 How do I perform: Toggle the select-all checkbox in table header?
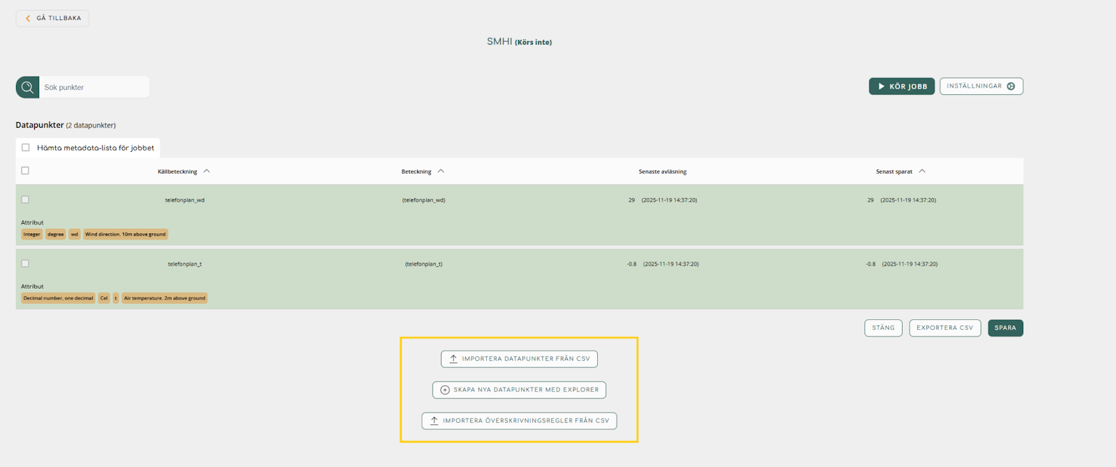pyautogui.click(x=25, y=171)
